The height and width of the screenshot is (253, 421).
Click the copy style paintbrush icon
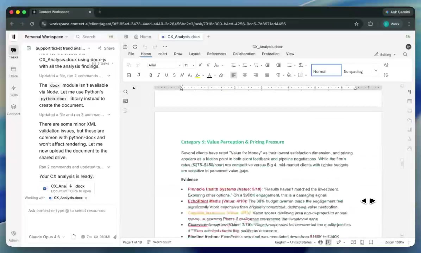(x=138, y=75)
